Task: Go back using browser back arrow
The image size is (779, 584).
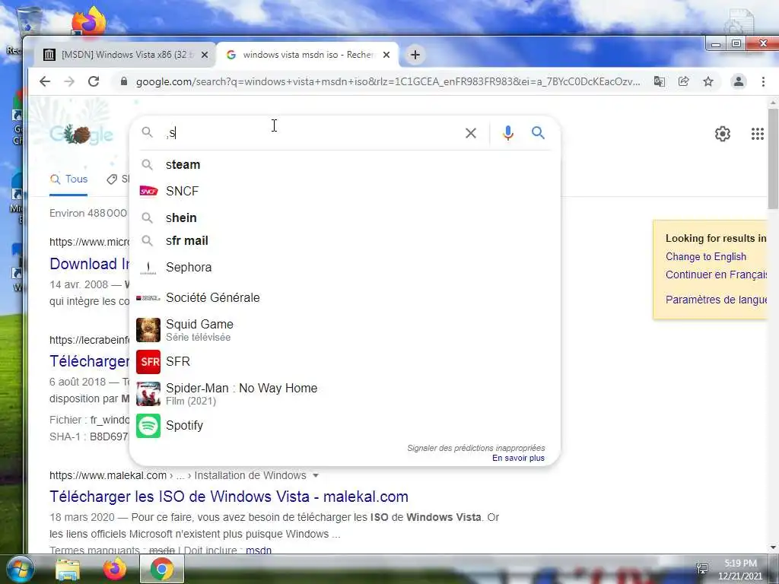Action: pyautogui.click(x=45, y=81)
